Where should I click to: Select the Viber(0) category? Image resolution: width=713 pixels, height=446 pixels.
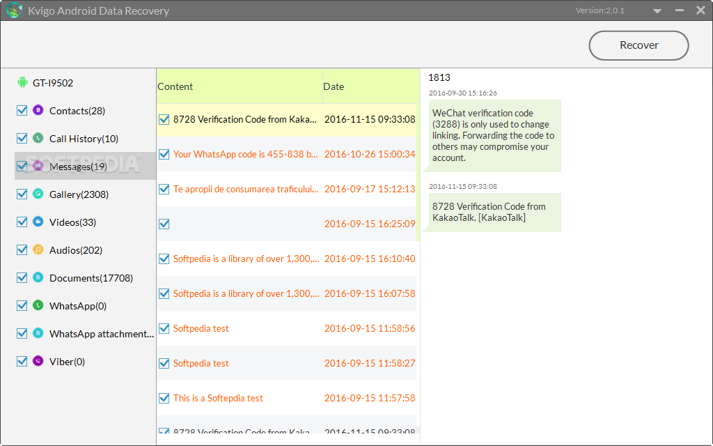coord(67,362)
